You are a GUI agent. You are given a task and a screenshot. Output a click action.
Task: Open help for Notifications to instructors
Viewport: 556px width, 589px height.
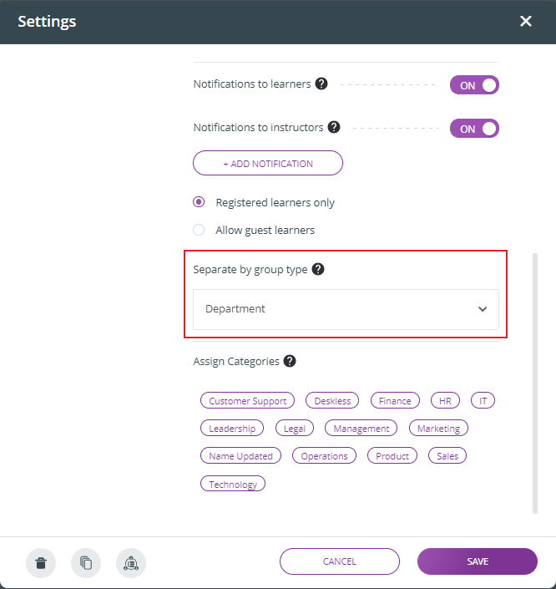pyautogui.click(x=334, y=127)
